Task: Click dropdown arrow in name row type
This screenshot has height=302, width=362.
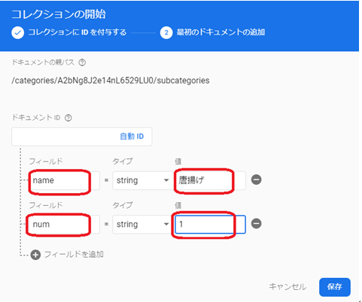Action: click(x=166, y=180)
